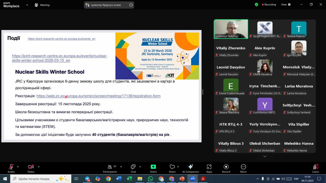Open the More options menu

pos(243,168)
